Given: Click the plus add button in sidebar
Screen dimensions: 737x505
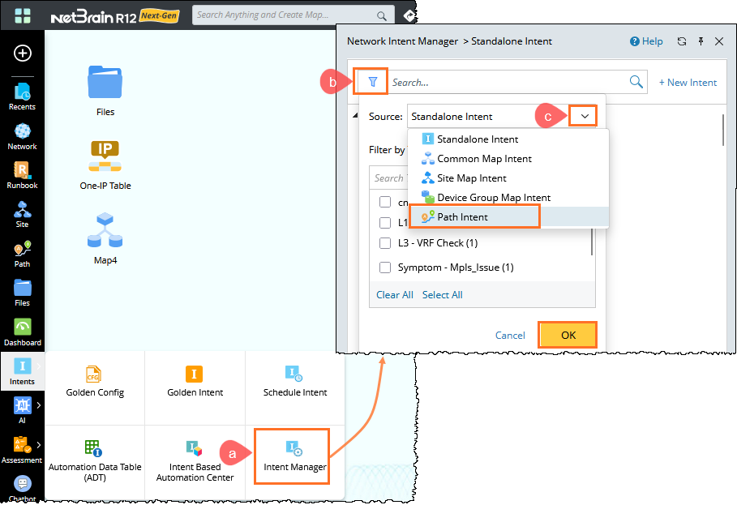Looking at the screenshot, I should click(23, 53).
